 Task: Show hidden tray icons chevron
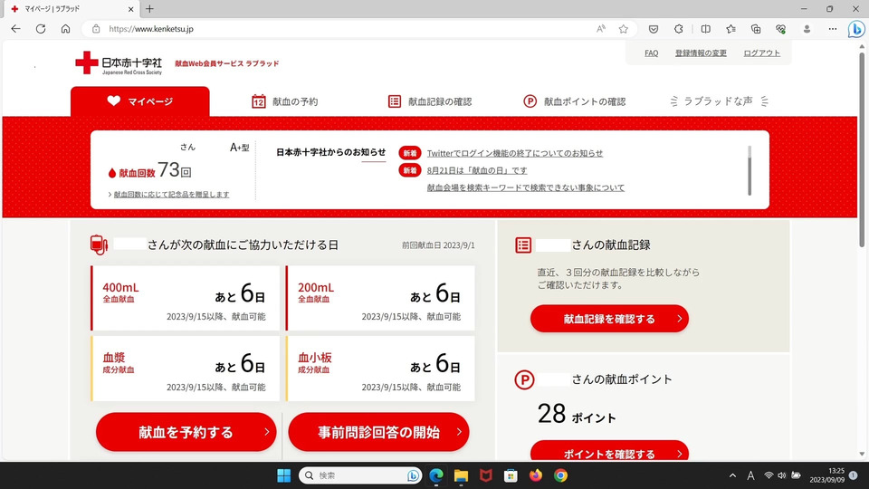coord(732,475)
